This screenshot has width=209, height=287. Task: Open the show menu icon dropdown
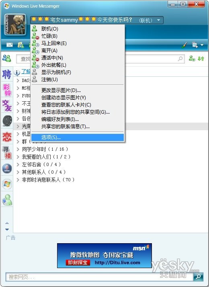(x=197, y=45)
